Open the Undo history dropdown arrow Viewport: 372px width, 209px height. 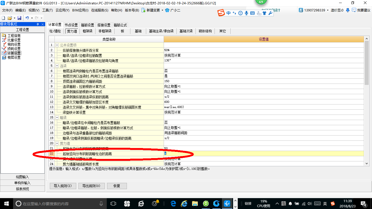[32, 18]
